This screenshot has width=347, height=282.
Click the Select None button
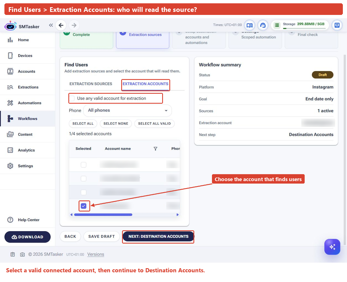116,124
